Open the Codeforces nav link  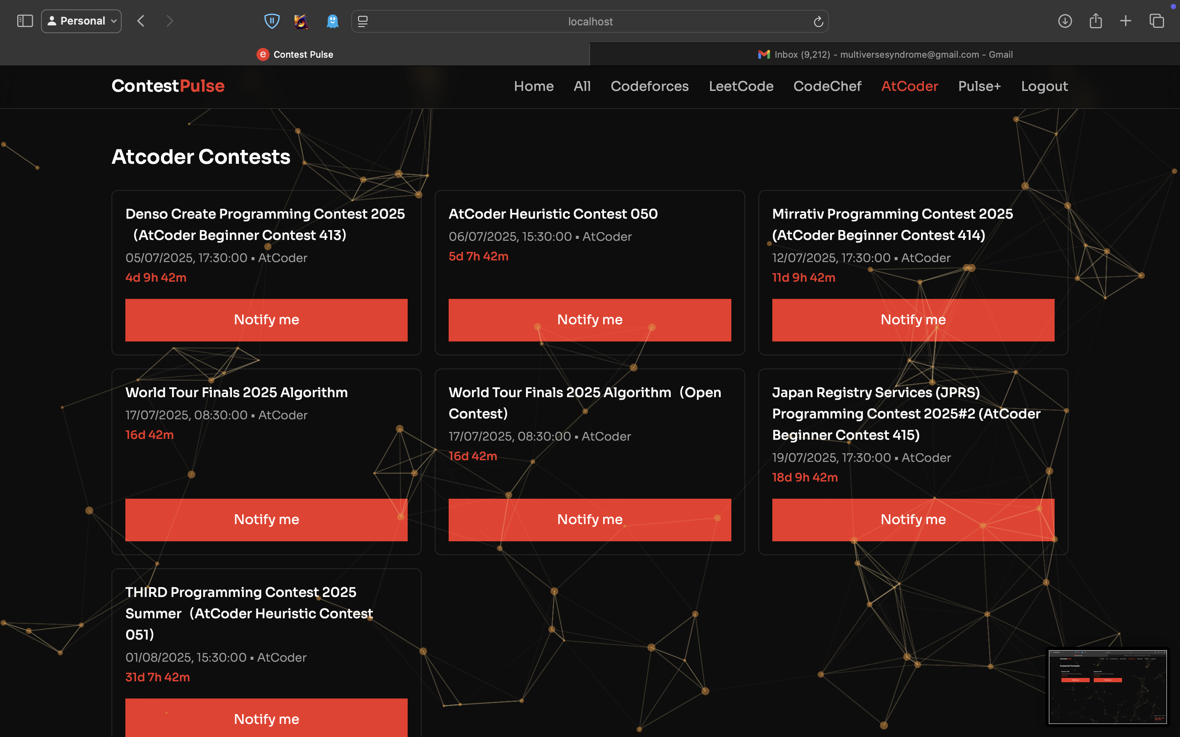click(x=649, y=86)
